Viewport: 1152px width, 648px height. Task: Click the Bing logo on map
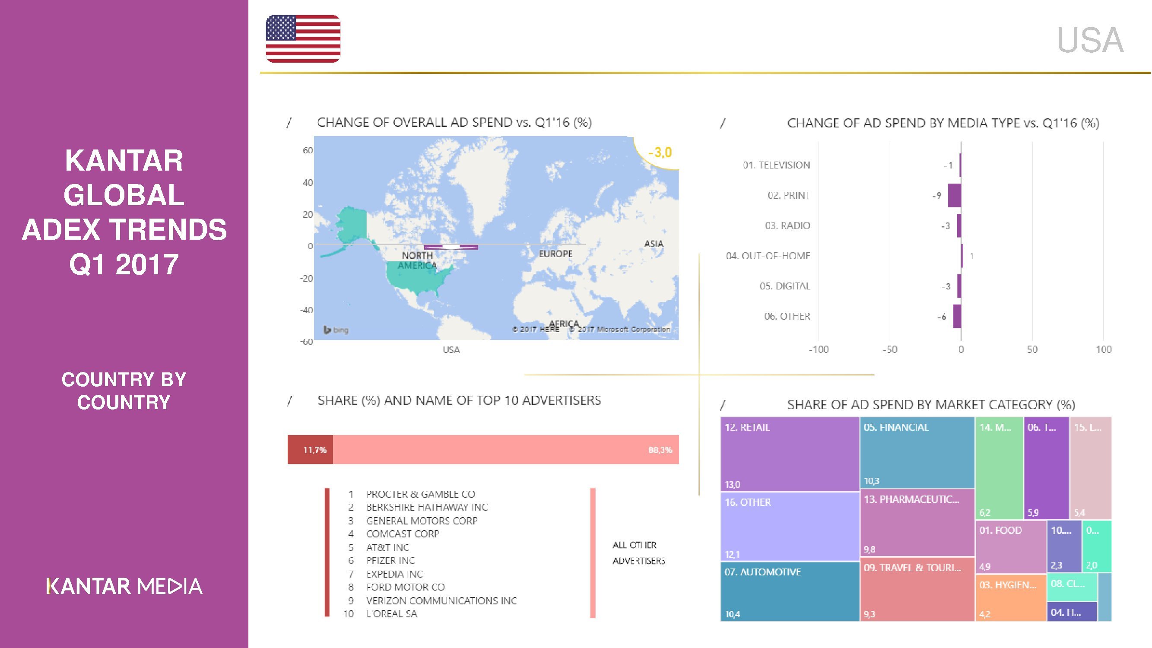[336, 330]
